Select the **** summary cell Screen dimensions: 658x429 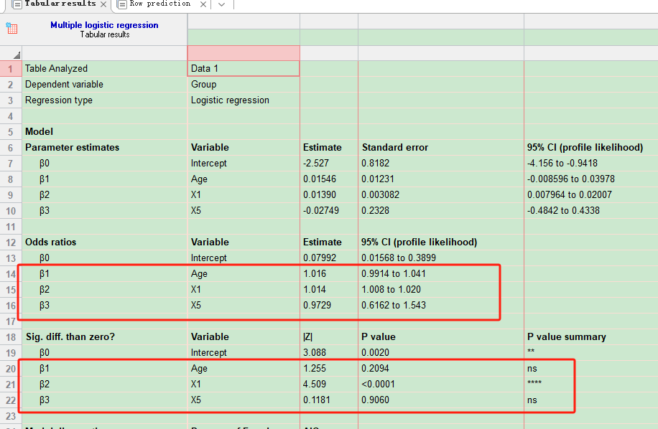pos(591,385)
